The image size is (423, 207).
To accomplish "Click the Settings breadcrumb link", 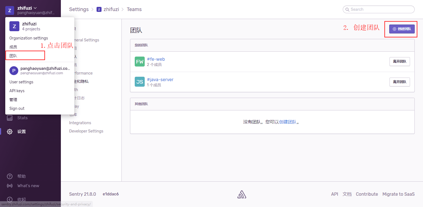I will pos(79,9).
